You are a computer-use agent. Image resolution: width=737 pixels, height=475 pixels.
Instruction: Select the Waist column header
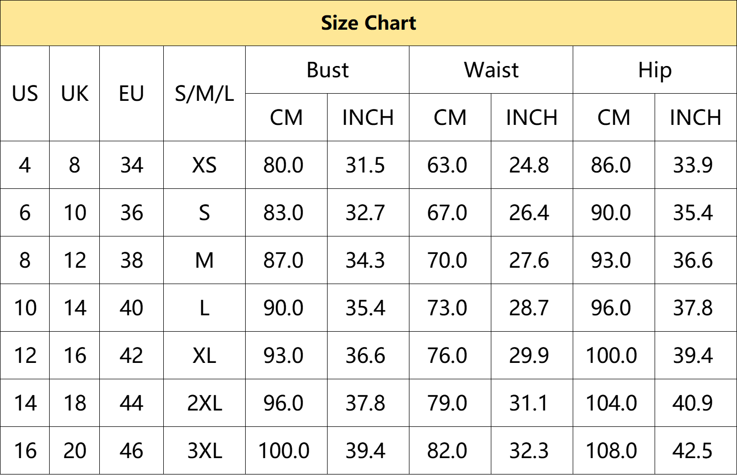pos(491,70)
